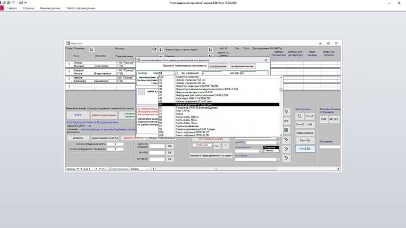
Task: Choose Зубило слесарное 160 мм in list
Action: (x=219, y=80)
